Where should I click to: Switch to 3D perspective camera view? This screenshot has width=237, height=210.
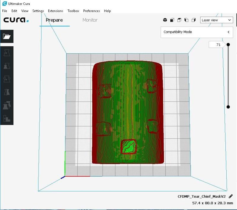point(165,20)
